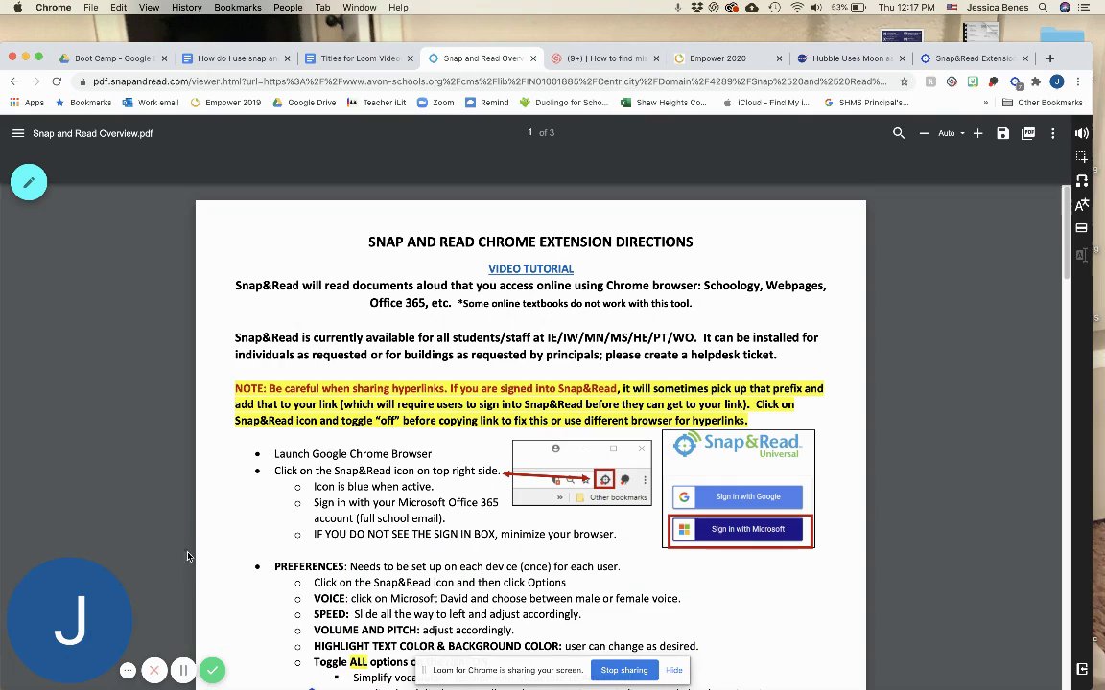The width and height of the screenshot is (1105, 690).
Task: Open Chrome three-dot menu
Action: pos(1077,81)
